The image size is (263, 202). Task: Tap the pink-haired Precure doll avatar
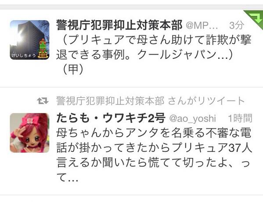[30, 133]
